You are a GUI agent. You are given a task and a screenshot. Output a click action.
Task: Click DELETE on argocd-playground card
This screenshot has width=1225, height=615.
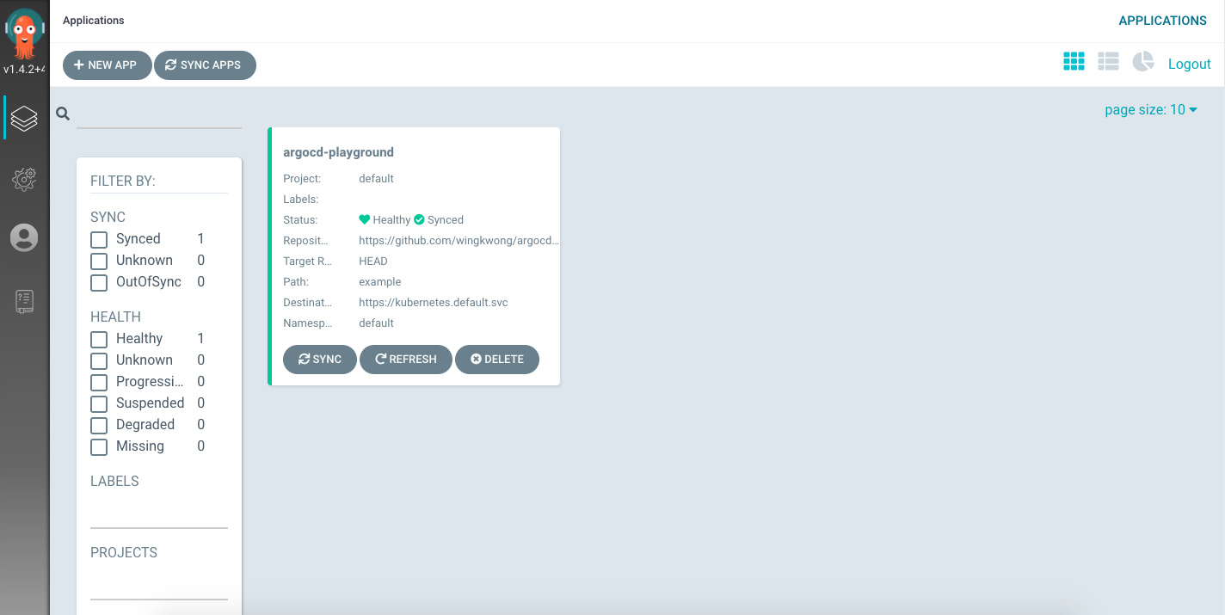497,360
